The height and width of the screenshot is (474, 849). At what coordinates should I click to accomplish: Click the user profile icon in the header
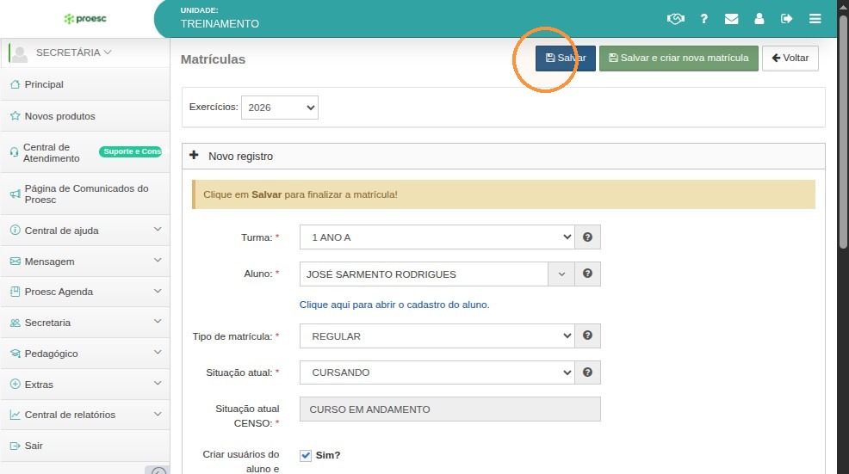(759, 19)
